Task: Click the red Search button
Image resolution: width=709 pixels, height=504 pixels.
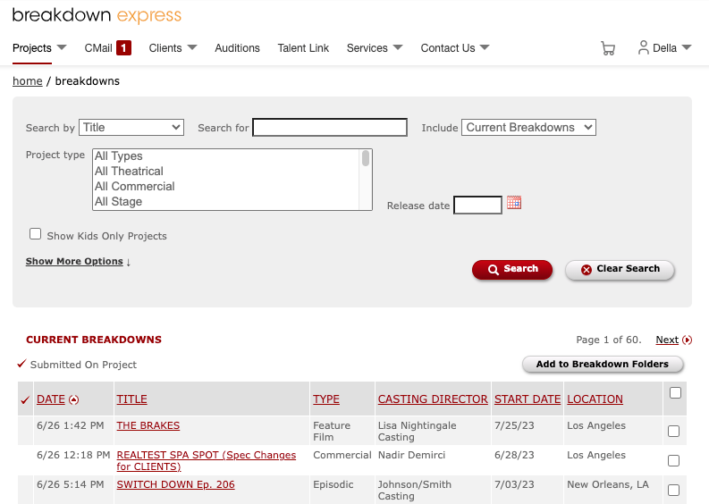Action: point(512,269)
